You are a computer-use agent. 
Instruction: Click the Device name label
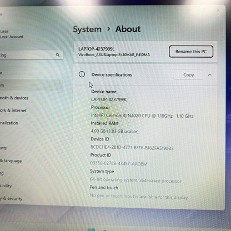(x=104, y=92)
